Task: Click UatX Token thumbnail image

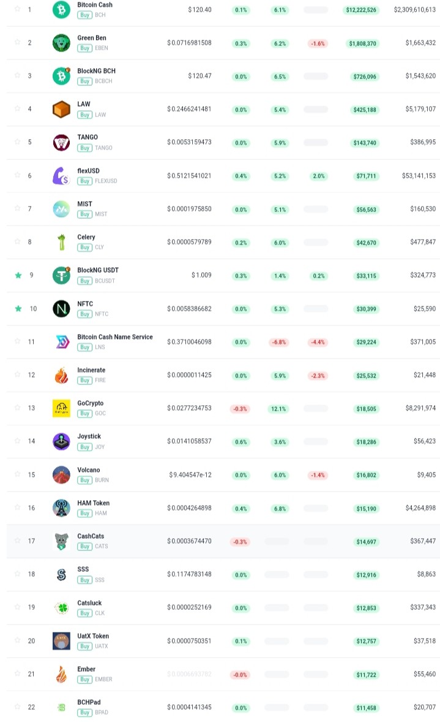Action: coord(61,640)
